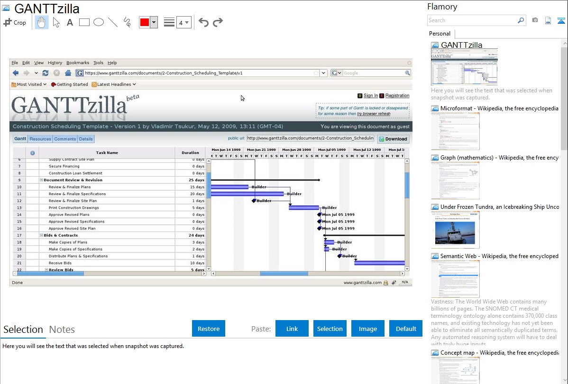This screenshot has height=384, width=568.
Task: Click the Sign In link
Action: (x=371, y=96)
